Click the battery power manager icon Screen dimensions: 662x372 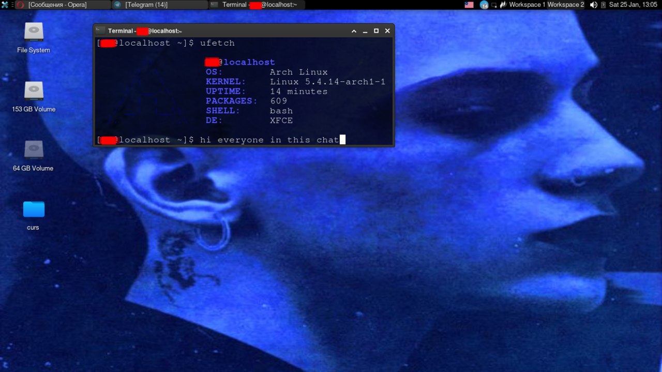[603, 5]
